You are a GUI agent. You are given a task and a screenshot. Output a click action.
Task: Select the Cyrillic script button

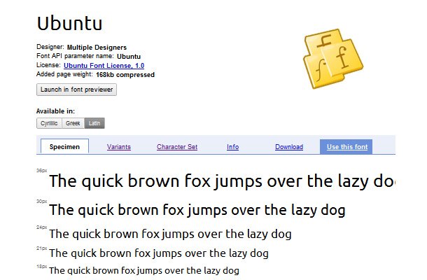point(49,123)
